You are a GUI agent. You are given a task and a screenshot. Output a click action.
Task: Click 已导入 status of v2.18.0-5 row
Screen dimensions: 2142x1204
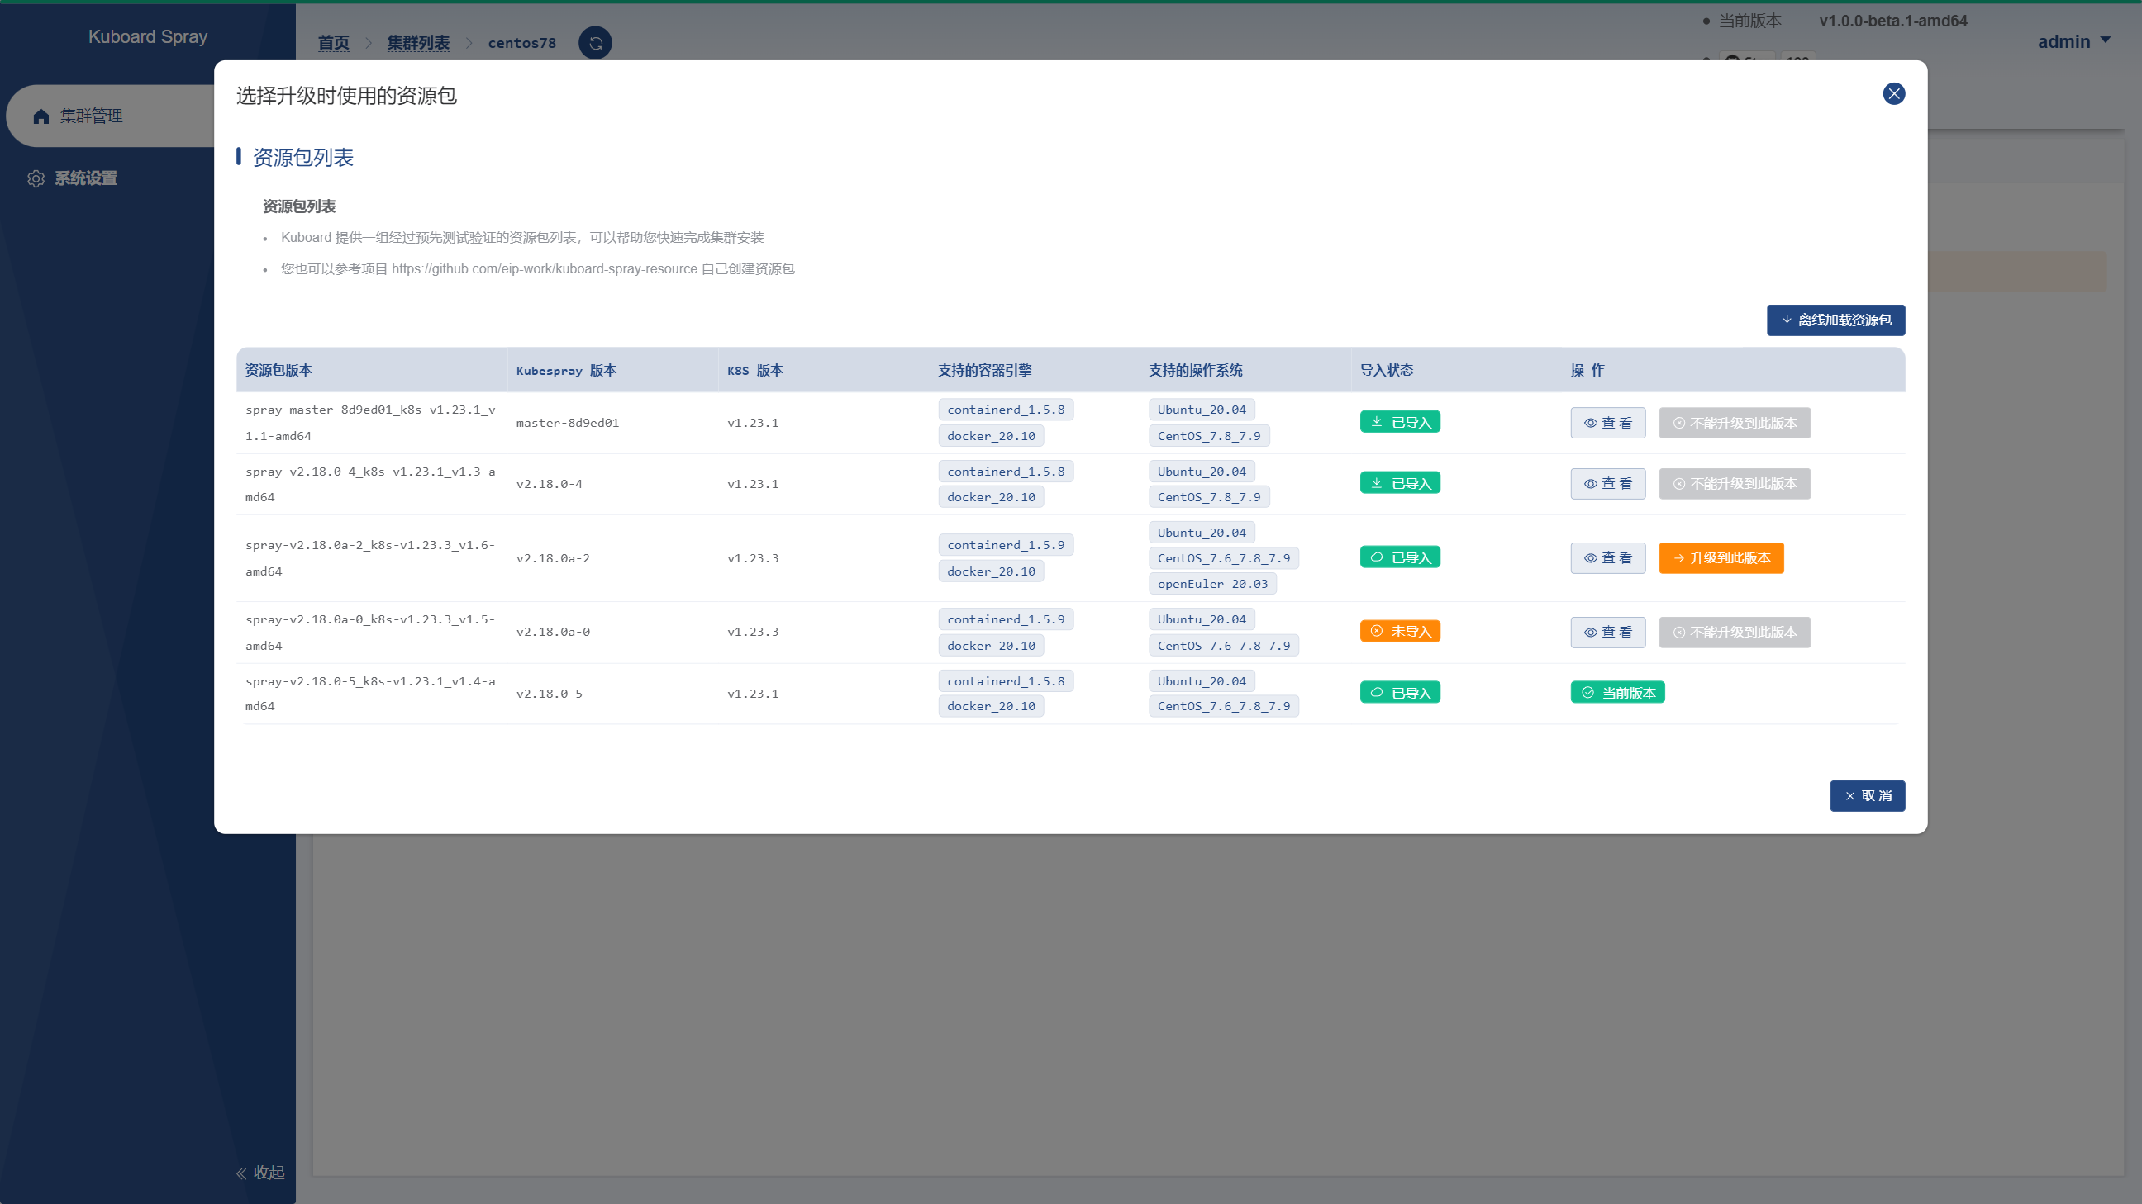(1400, 693)
